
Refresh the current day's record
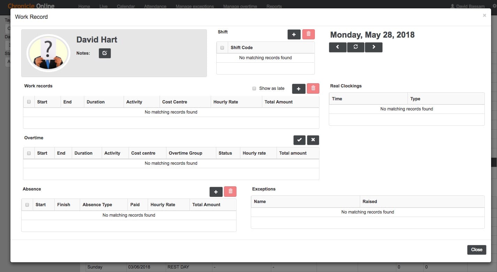point(356,47)
